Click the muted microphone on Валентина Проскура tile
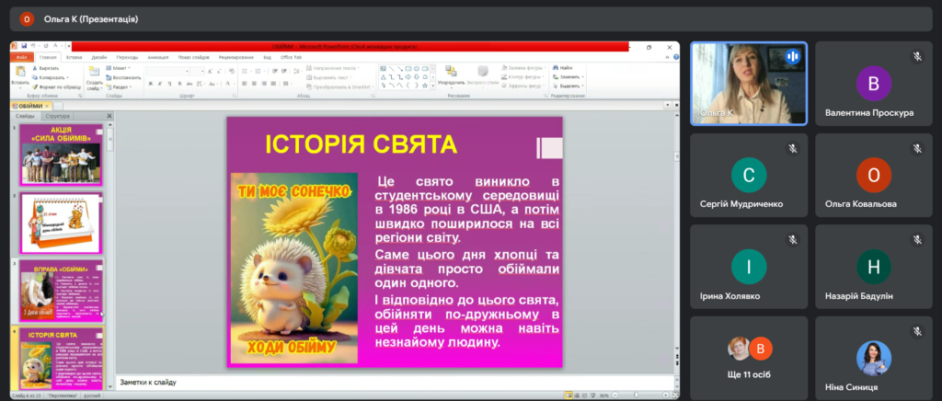The width and height of the screenshot is (942, 401). coord(916,56)
